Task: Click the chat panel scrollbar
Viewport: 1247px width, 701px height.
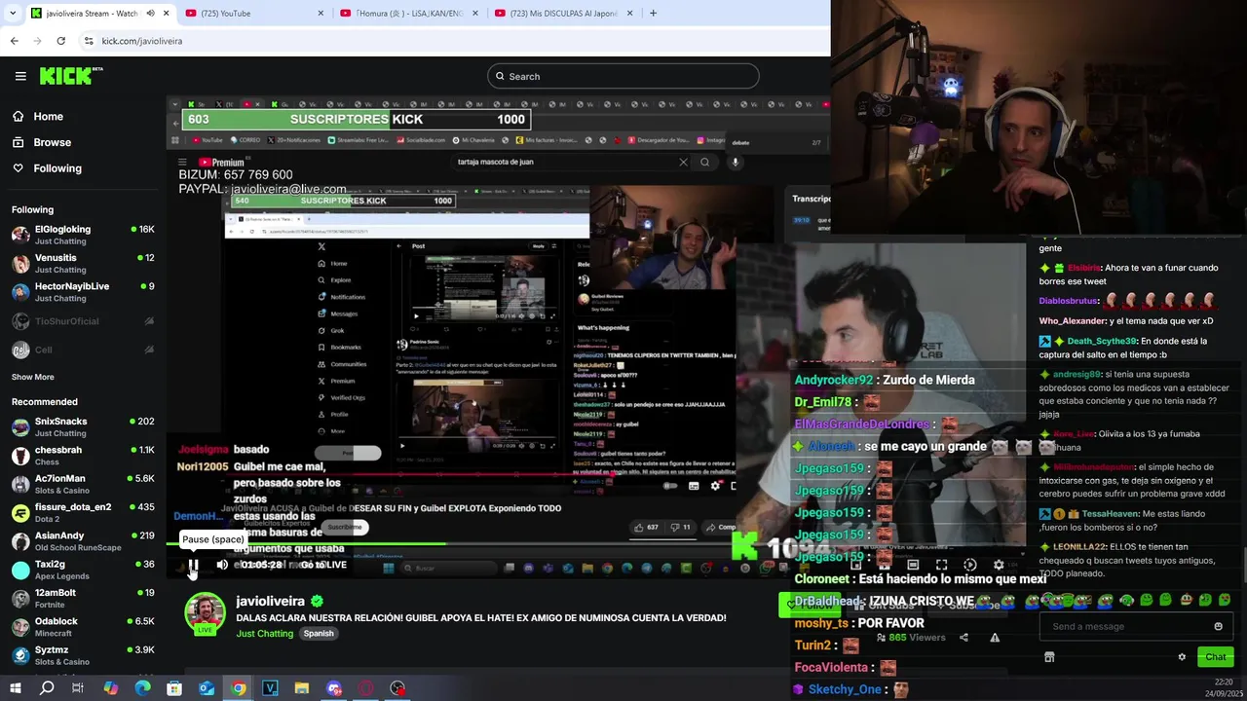Action: pos(1243,566)
